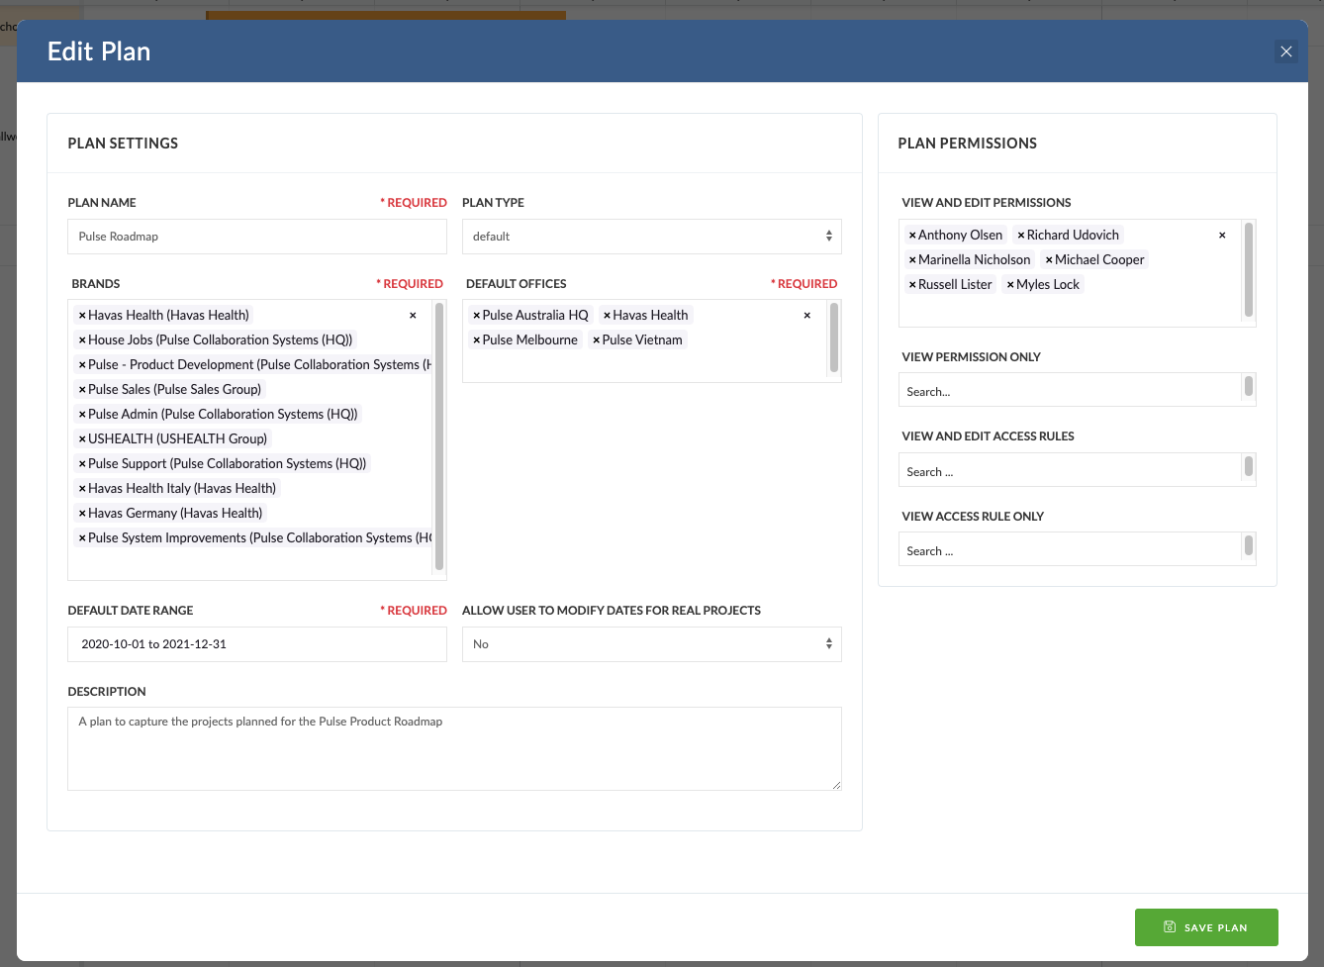Image resolution: width=1324 pixels, height=967 pixels.
Task: Remove USHEALTH brand tag
Action: 82,439
